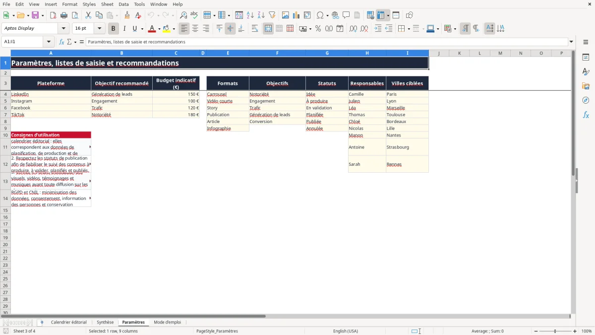Save the document with the Save icon

35,15
